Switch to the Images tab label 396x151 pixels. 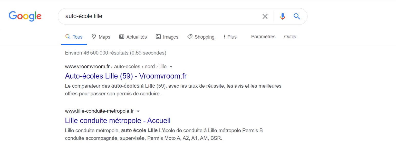[x=171, y=37]
